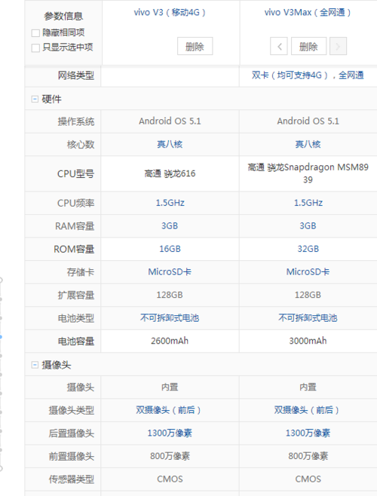Screen dimensions: 377x496
Task: Click the 操作系统 row label
Action: tap(76, 122)
